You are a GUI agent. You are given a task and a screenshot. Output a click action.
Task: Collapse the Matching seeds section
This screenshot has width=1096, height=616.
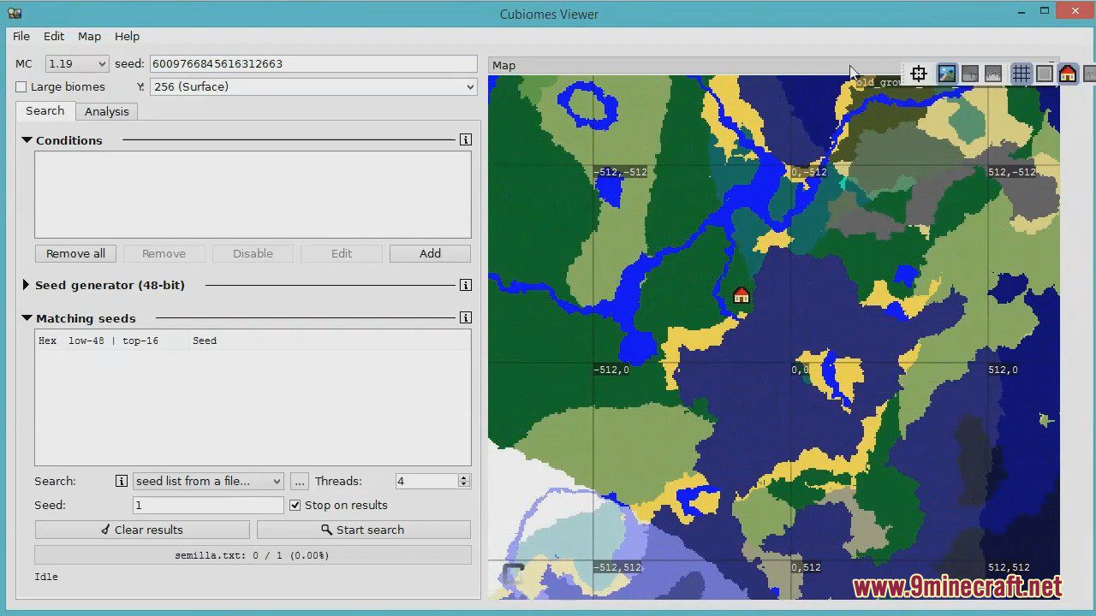(x=27, y=318)
